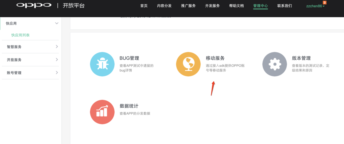Collapse the 快应用 sidebar section chevron
344x144 pixels.
point(57,23)
